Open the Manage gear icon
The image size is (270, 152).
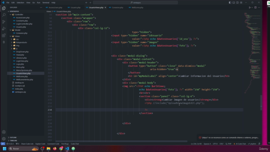4,139
